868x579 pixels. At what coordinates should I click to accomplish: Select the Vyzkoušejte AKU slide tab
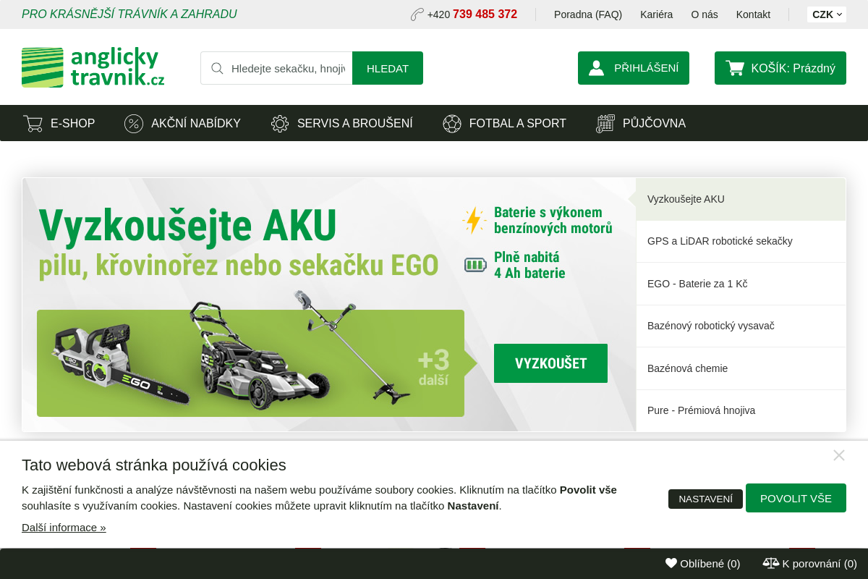(741, 199)
